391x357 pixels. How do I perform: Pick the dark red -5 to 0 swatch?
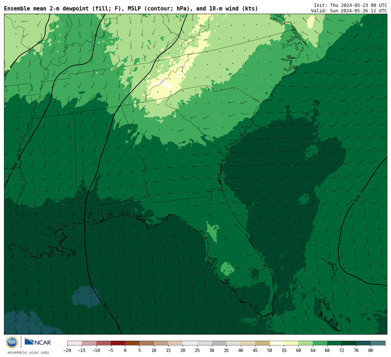(118, 343)
